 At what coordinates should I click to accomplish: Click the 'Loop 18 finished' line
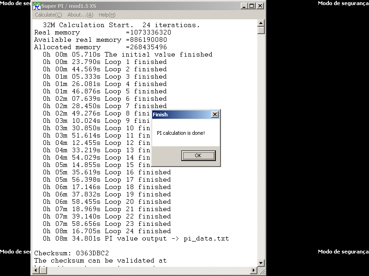(107, 187)
